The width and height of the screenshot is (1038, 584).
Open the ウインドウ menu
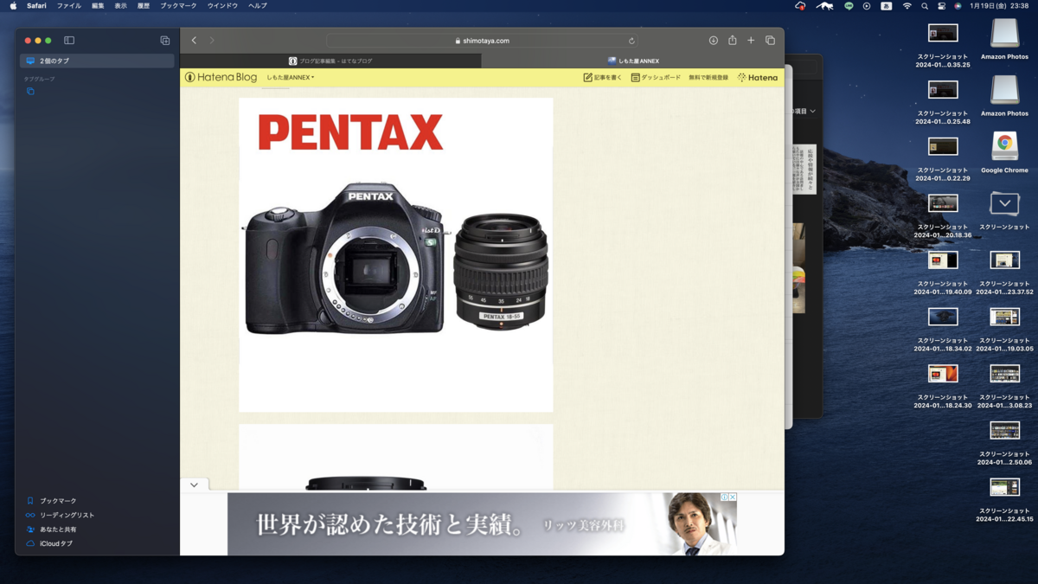(222, 6)
